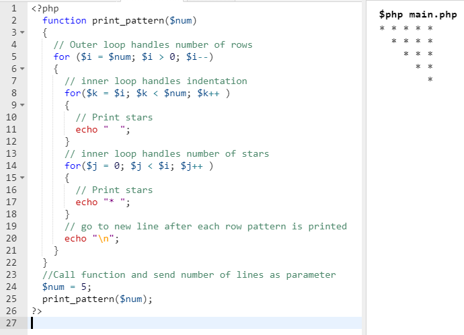
Task: Click line number 1 in gutter
Action: [14, 8]
